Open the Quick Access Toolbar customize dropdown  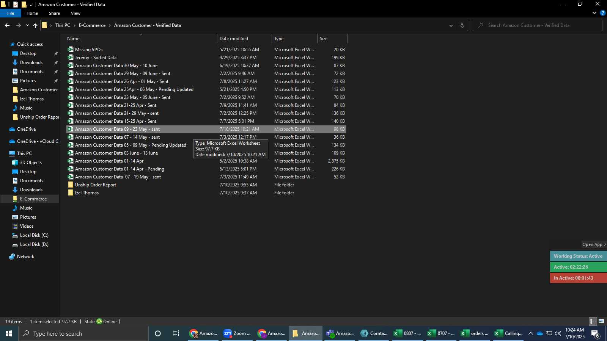31,5
